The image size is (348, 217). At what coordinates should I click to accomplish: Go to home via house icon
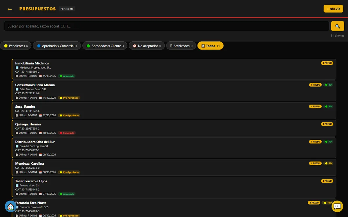pos(11,207)
